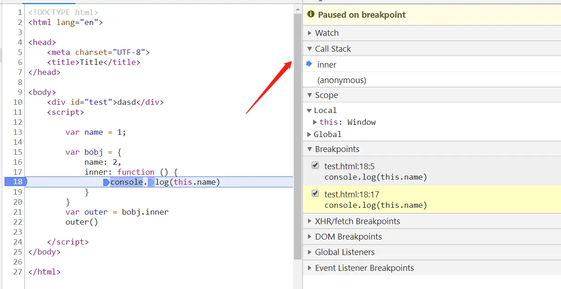Expand the Global scope tree

click(x=309, y=134)
